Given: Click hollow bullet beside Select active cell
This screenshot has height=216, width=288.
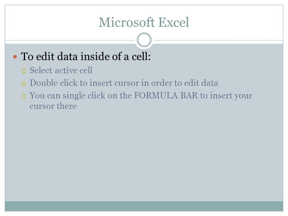Looking at the screenshot, I should pos(24,71).
